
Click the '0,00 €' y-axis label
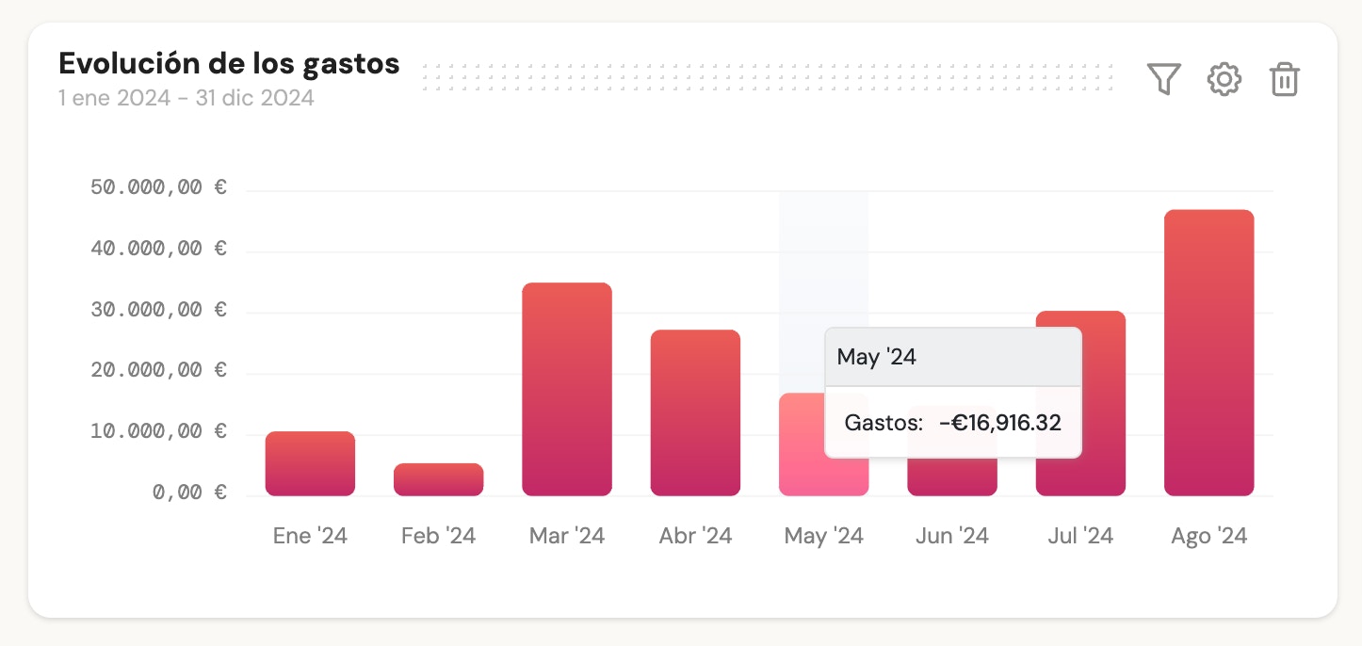(x=189, y=493)
